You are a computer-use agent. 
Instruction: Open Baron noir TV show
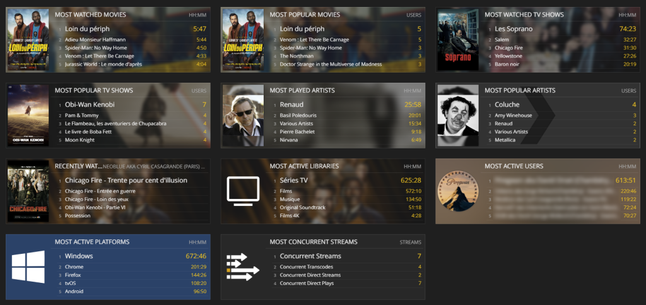[x=507, y=64]
